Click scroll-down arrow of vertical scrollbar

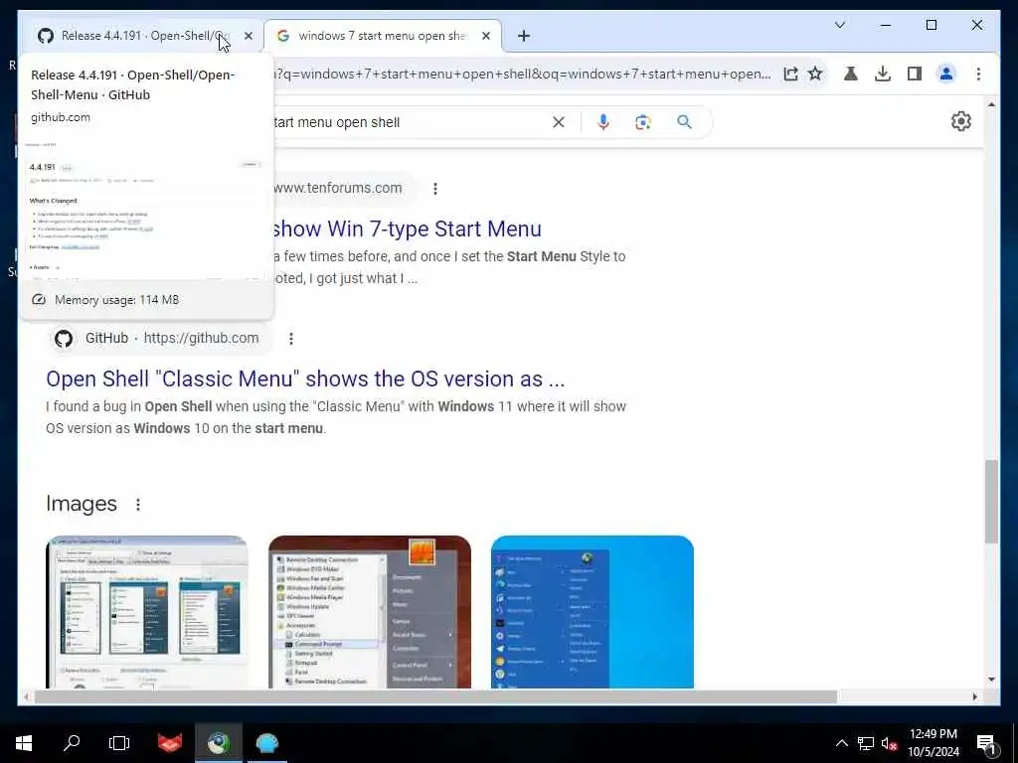tap(991, 680)
